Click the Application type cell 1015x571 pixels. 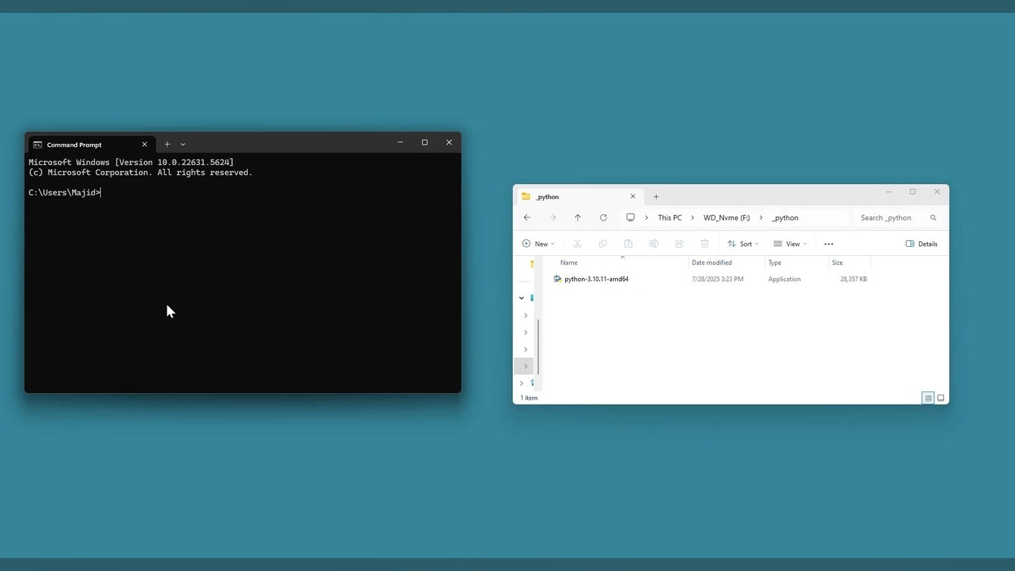coord(784,279)
